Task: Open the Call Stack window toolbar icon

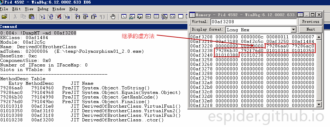Action: click(x=164, y=17)
